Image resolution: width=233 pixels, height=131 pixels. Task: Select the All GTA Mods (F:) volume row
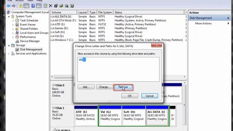[118, 20]
